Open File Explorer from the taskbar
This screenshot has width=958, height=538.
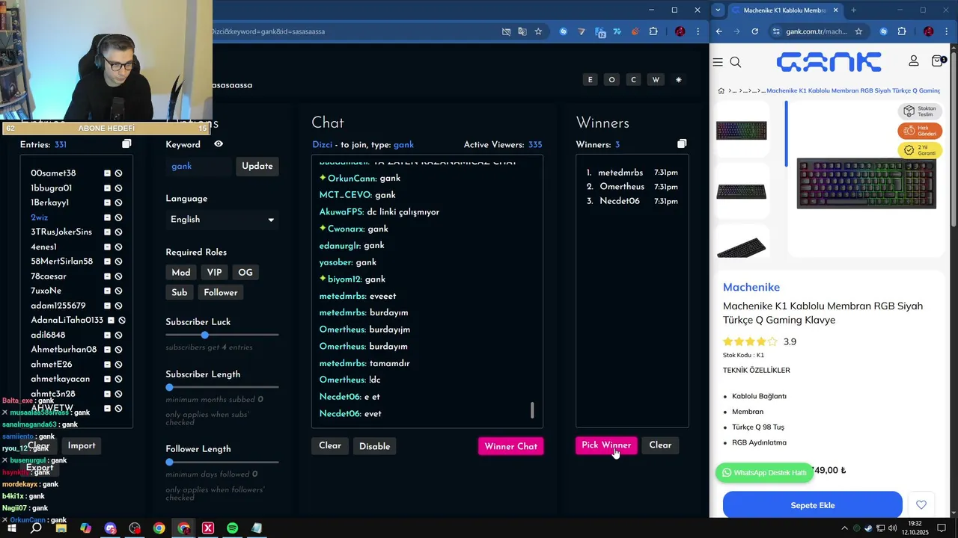(61, 528)
